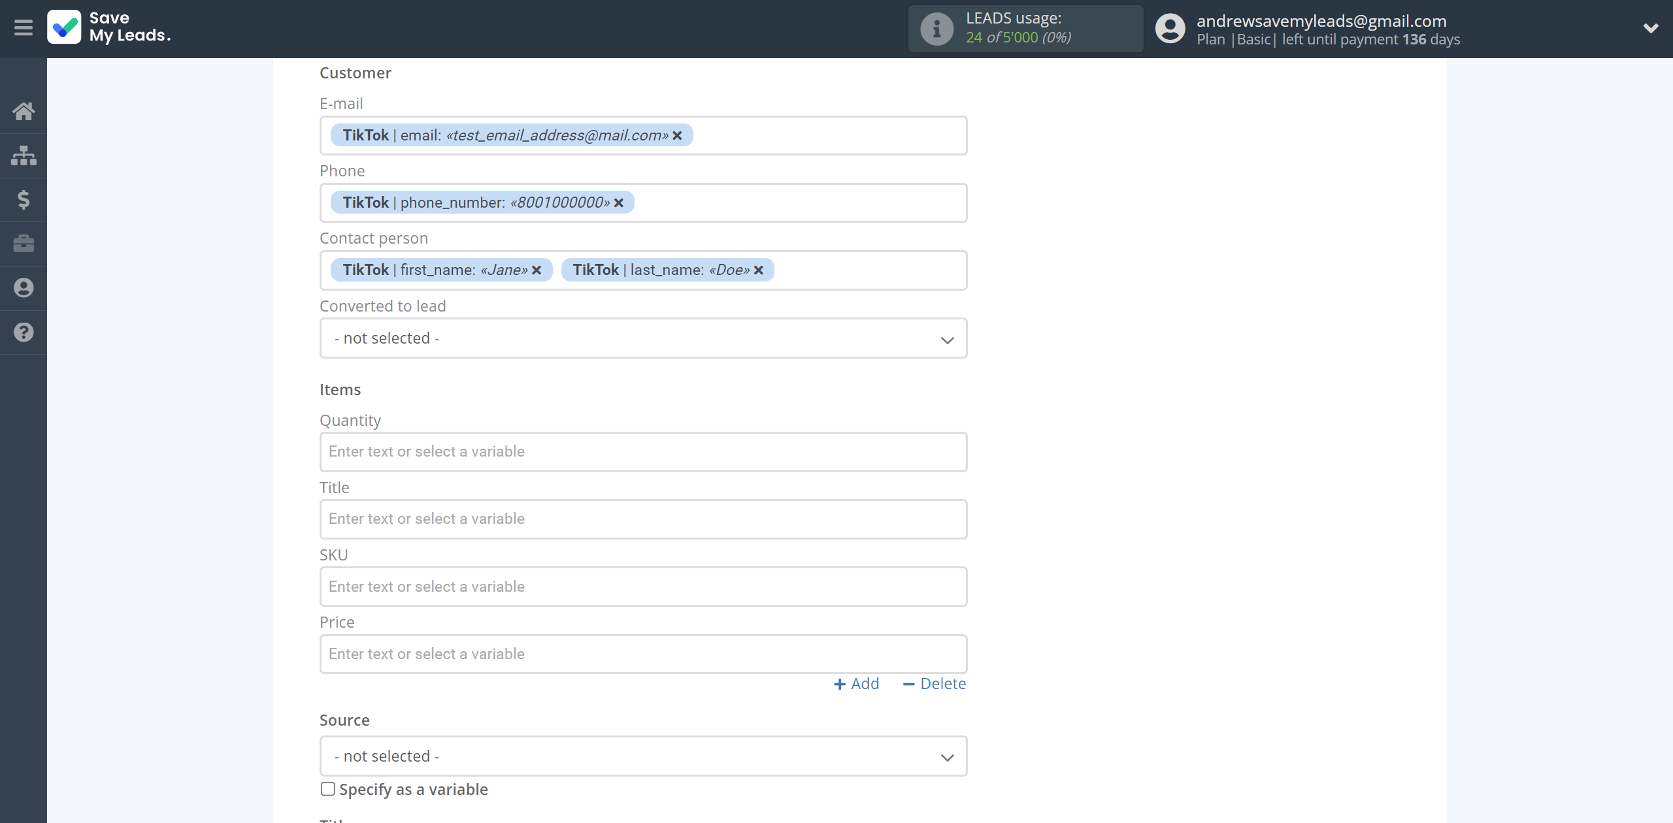Viewport: 1673px width, 823px height.
Task: Click the Price input field under Items
Action: [x=643, y=653]
